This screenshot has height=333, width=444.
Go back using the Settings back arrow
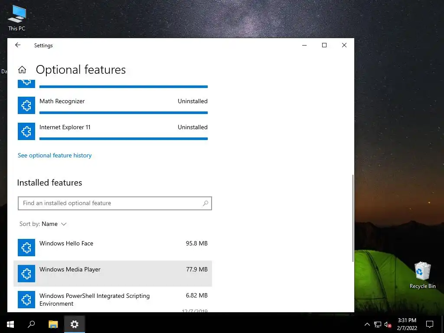click(18, 45)
